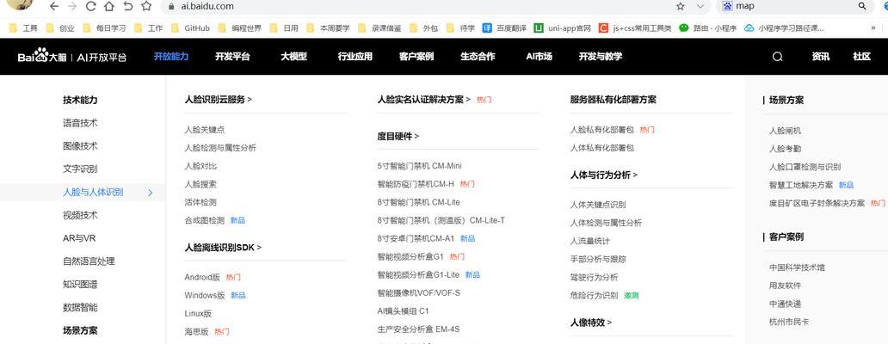Open the 本周要学 bookmark folder
The width and height of the screenshot is (888, 344).
coord(328,28)
